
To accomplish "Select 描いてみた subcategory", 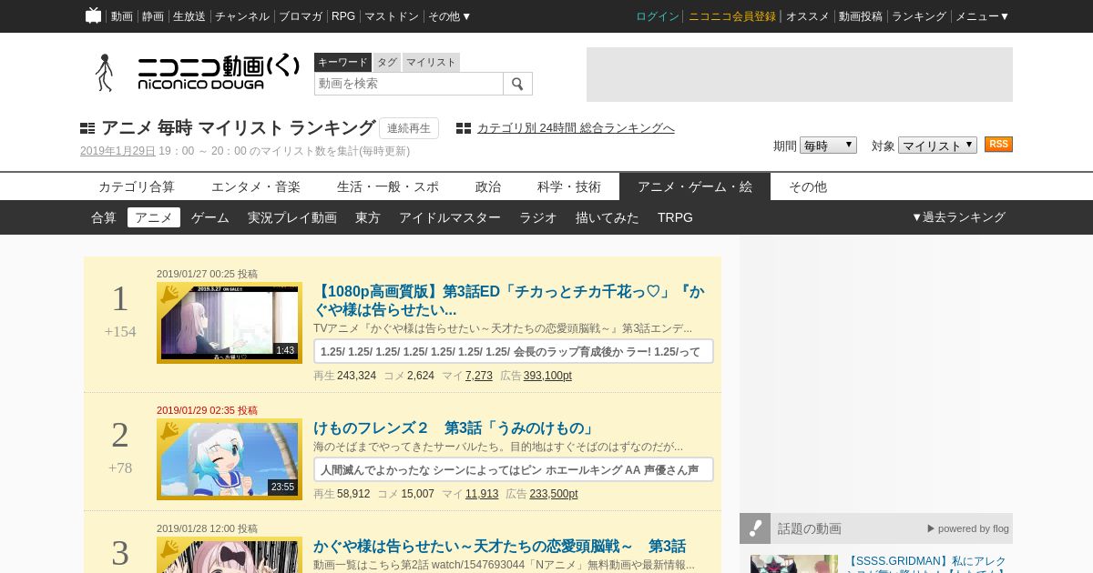I will [x=608, y=217].
